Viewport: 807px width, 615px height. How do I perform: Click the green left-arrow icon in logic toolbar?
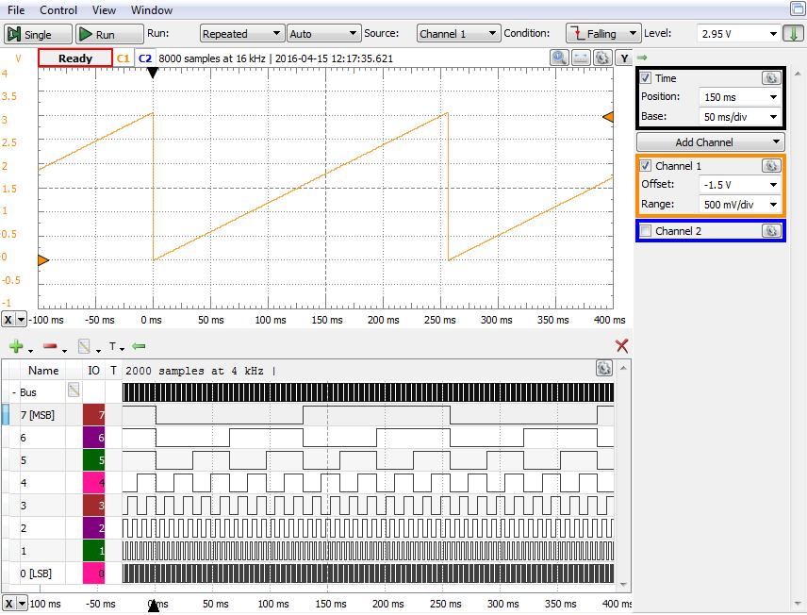click(139, 346)
